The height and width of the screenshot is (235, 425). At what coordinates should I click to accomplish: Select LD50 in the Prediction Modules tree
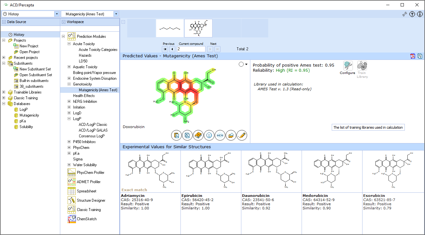(83, 61)
